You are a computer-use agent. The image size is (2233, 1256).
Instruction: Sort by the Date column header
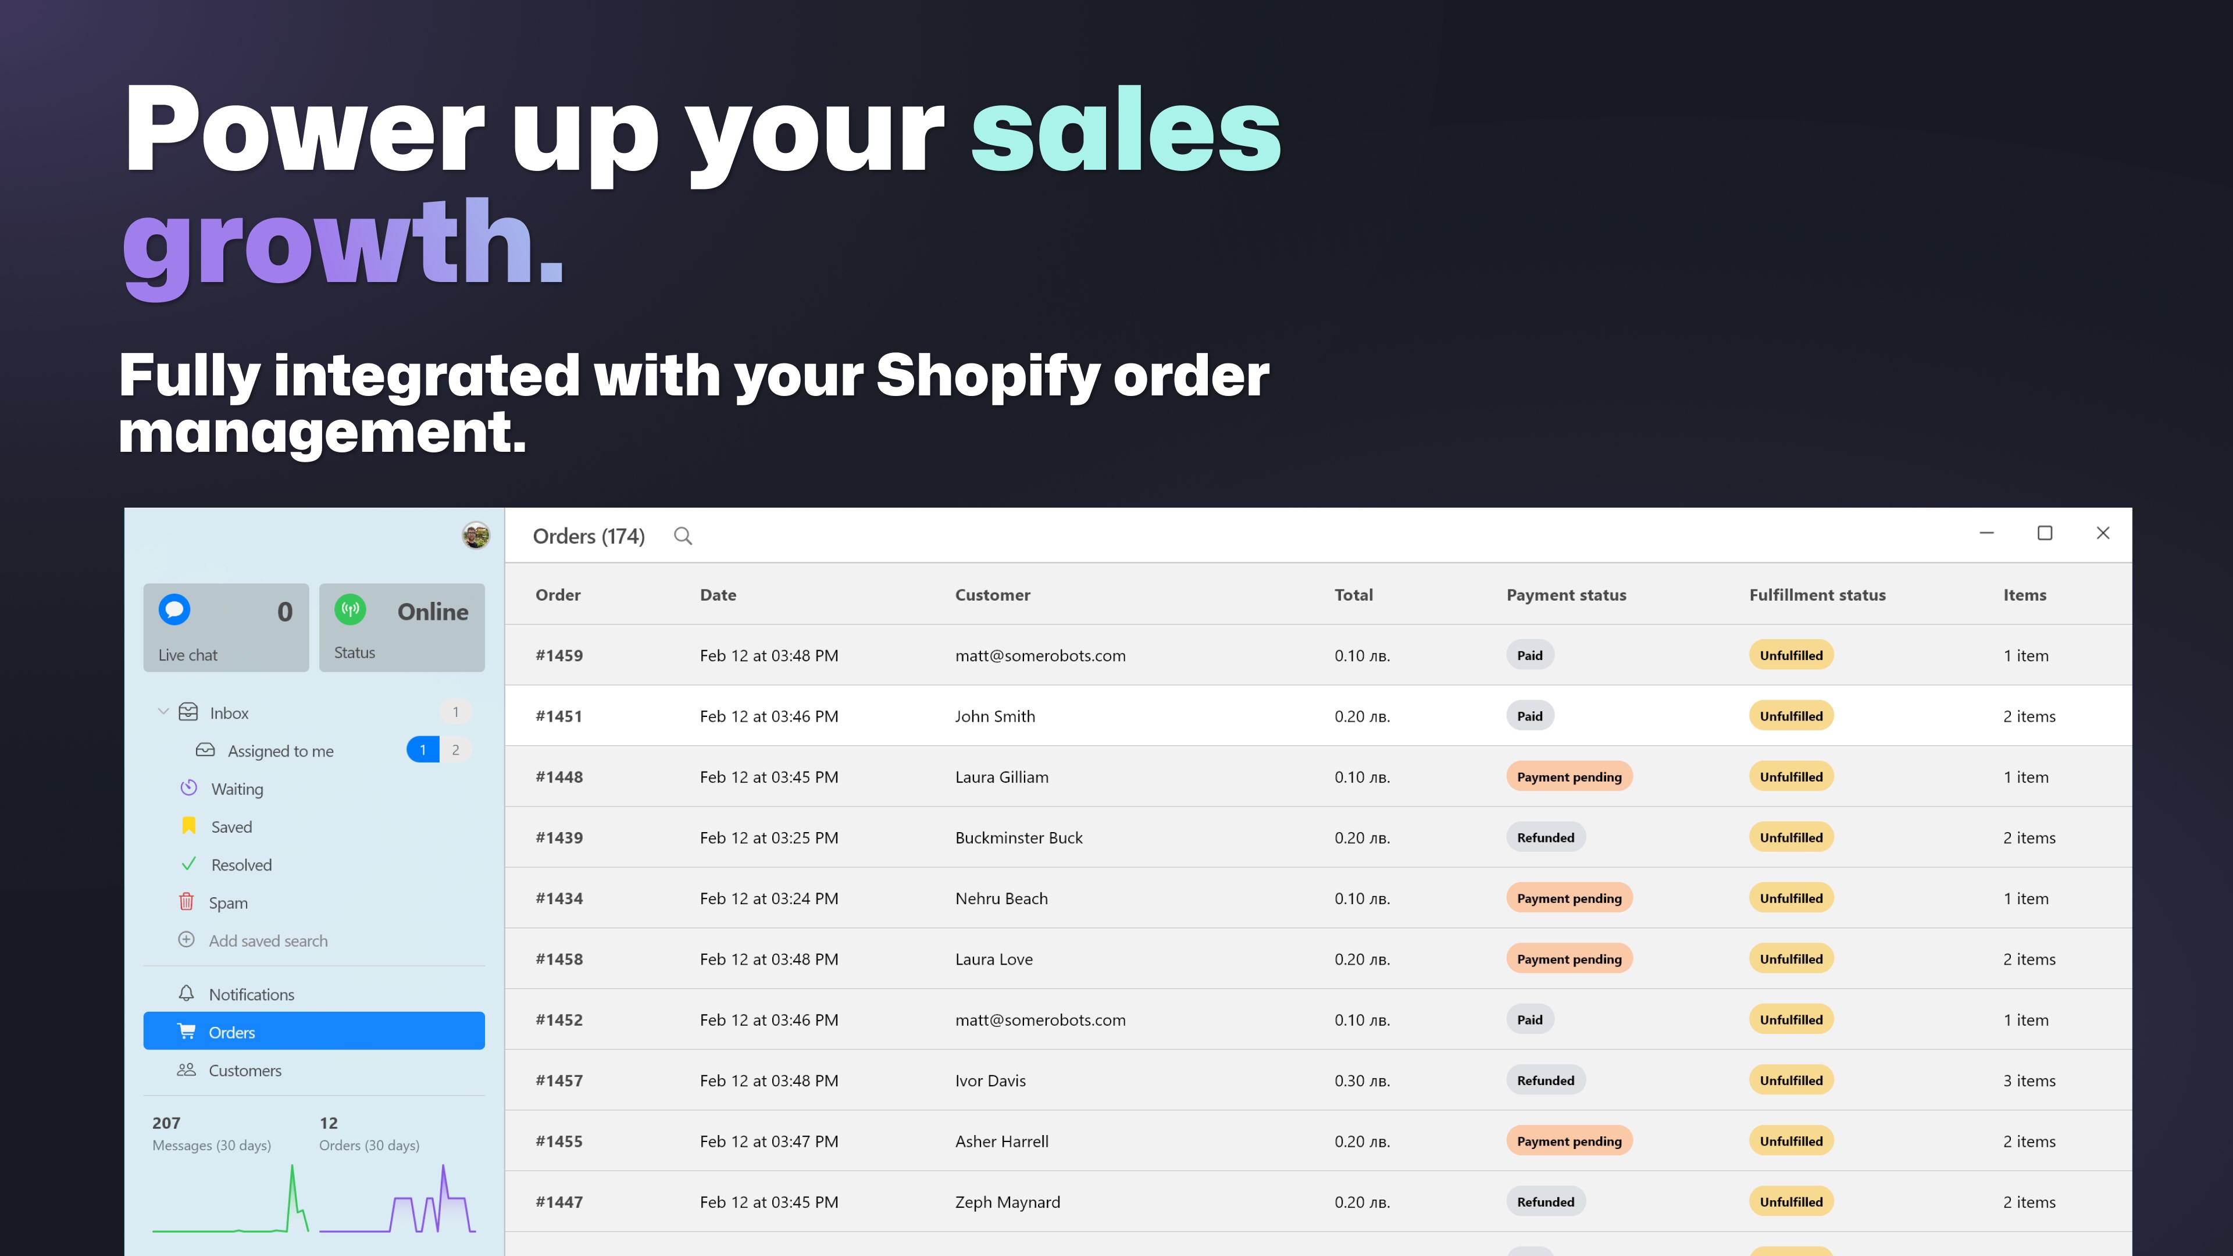pyautogui.click(x=718, y=595)
